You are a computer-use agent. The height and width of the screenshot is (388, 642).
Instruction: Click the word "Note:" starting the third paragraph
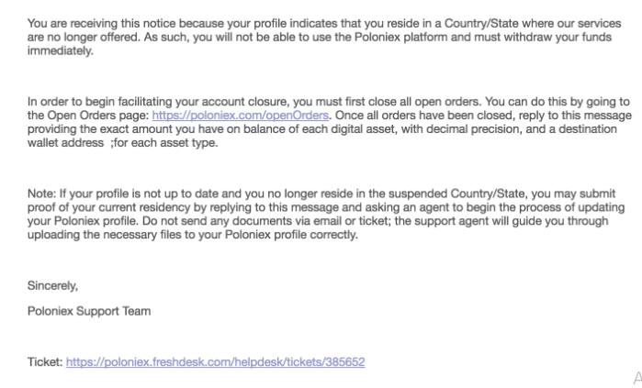pyautogui.click(x=42, y=195)
